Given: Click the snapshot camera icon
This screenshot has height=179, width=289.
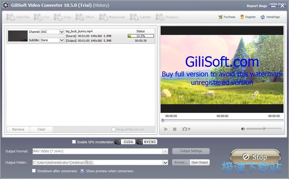Looking at the screenshot, I should click(185, 129).
